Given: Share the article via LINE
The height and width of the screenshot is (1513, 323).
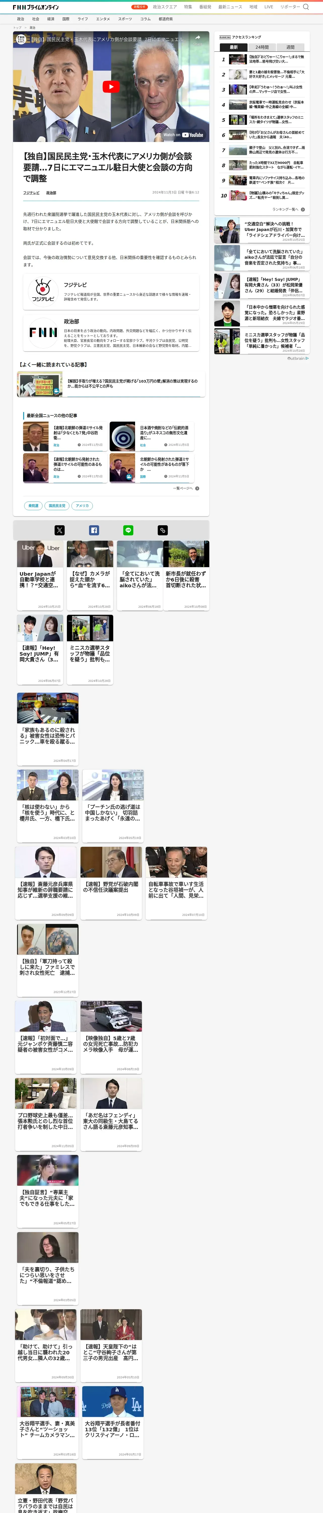Looking at the screenshot, I should pos(128,530).
